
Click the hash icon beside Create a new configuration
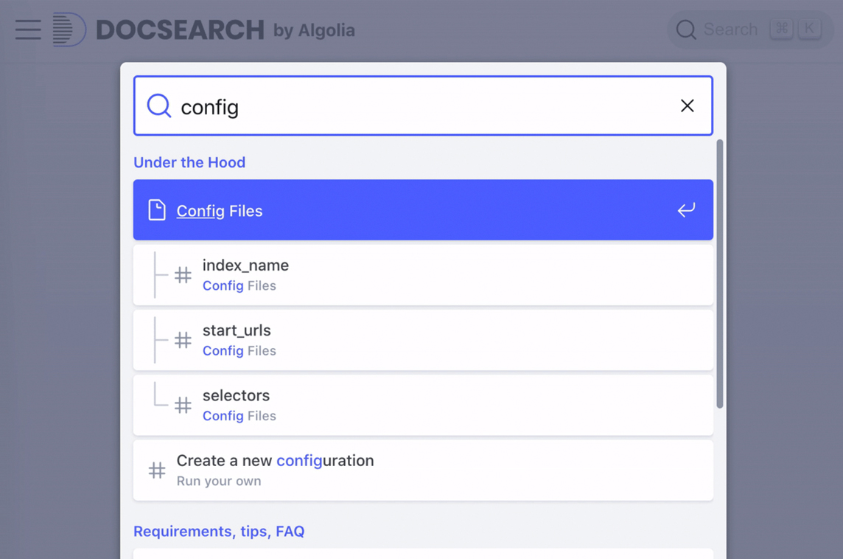tap(157, 471)
